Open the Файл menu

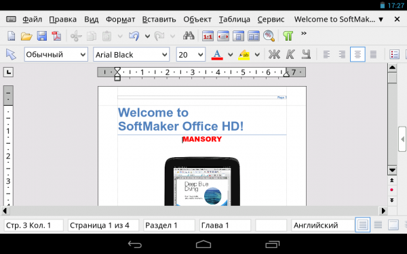[32, 20]
